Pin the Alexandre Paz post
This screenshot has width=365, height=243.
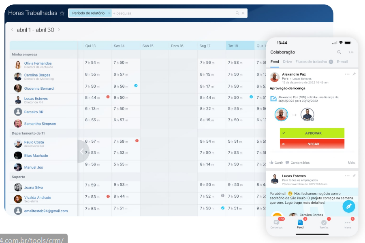pyautogui.click(x=354, y=74)
